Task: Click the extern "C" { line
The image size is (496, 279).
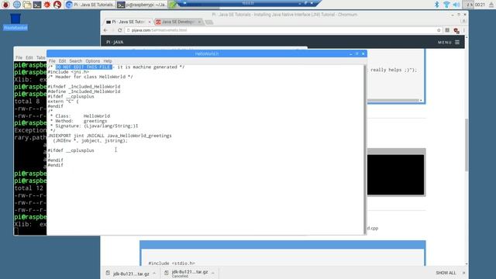Action: 64,102
